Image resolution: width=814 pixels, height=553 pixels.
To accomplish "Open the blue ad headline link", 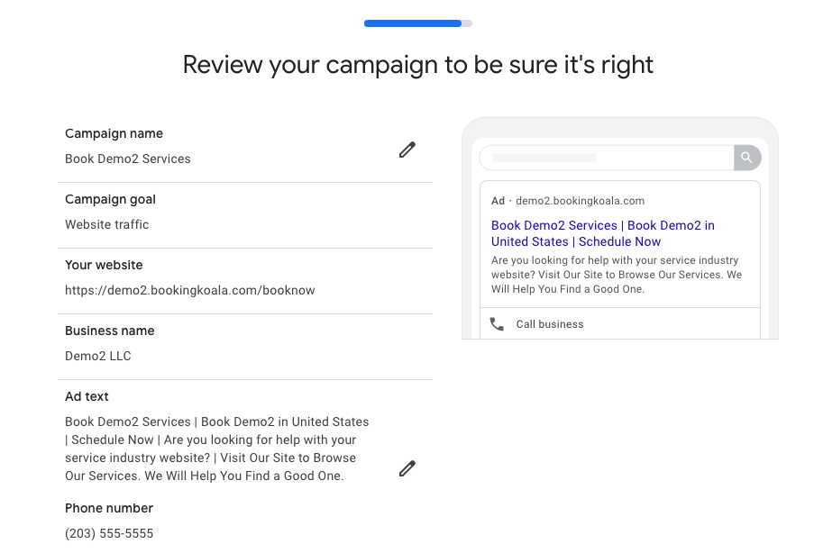I will (602, 233).
